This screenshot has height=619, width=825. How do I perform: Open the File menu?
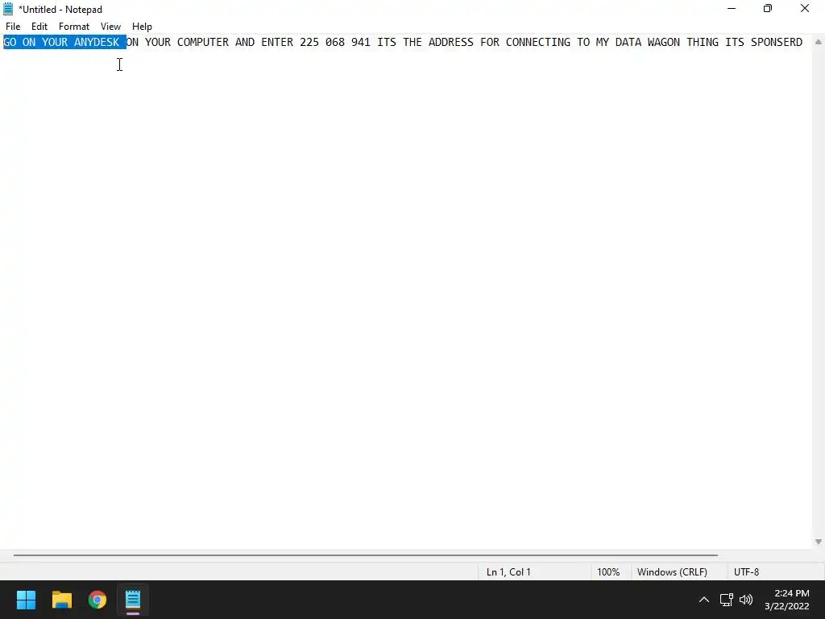(x=13, y=27)
